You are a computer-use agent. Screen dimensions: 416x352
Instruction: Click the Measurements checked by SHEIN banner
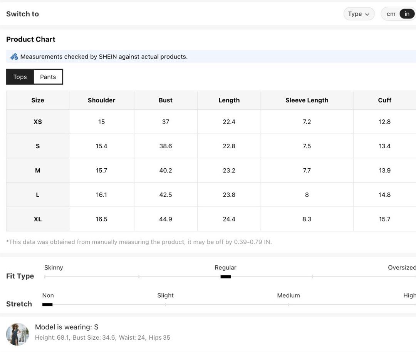coord(211,57)
